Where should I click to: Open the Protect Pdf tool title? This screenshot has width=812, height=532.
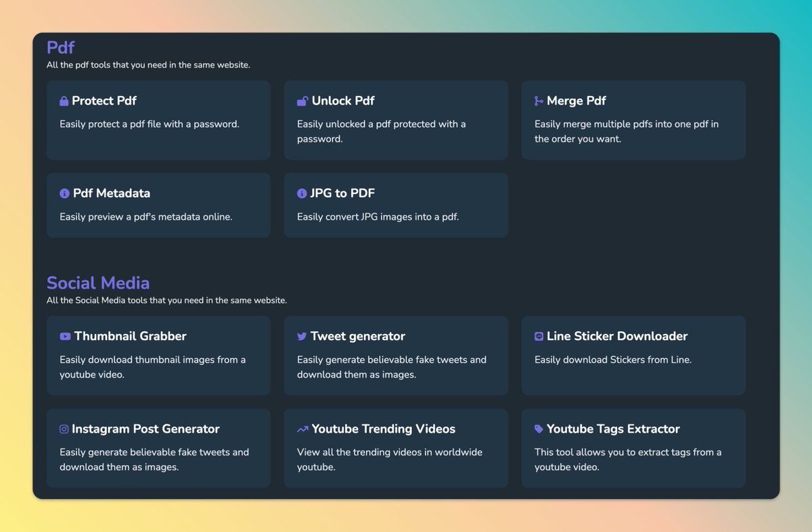[104, 101]
